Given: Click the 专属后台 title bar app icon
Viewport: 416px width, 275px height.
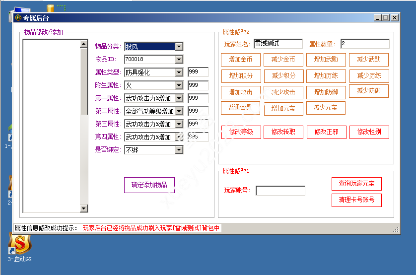Looking at the screenshot, I should point(18,18).
